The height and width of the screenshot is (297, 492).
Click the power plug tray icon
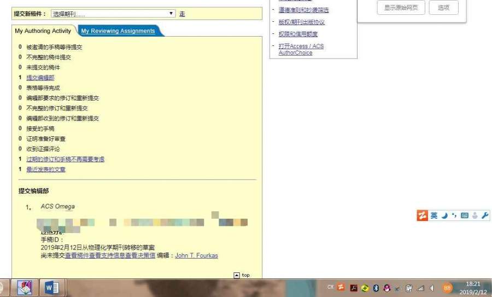pyautogui.click(x=409, y=288)
